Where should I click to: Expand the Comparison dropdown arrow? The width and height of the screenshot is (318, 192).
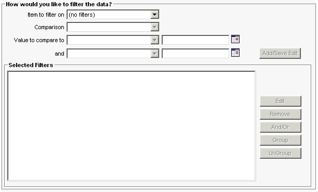[154, 27]
